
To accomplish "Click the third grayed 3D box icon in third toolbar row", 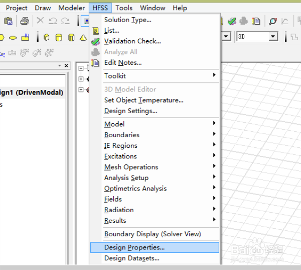I will [49, 53].
